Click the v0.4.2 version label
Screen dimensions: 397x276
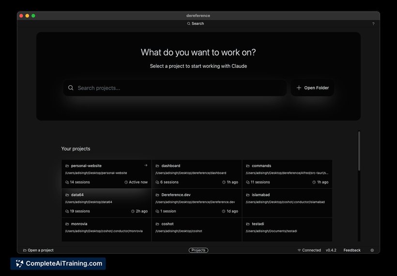[x=331, y=250]
